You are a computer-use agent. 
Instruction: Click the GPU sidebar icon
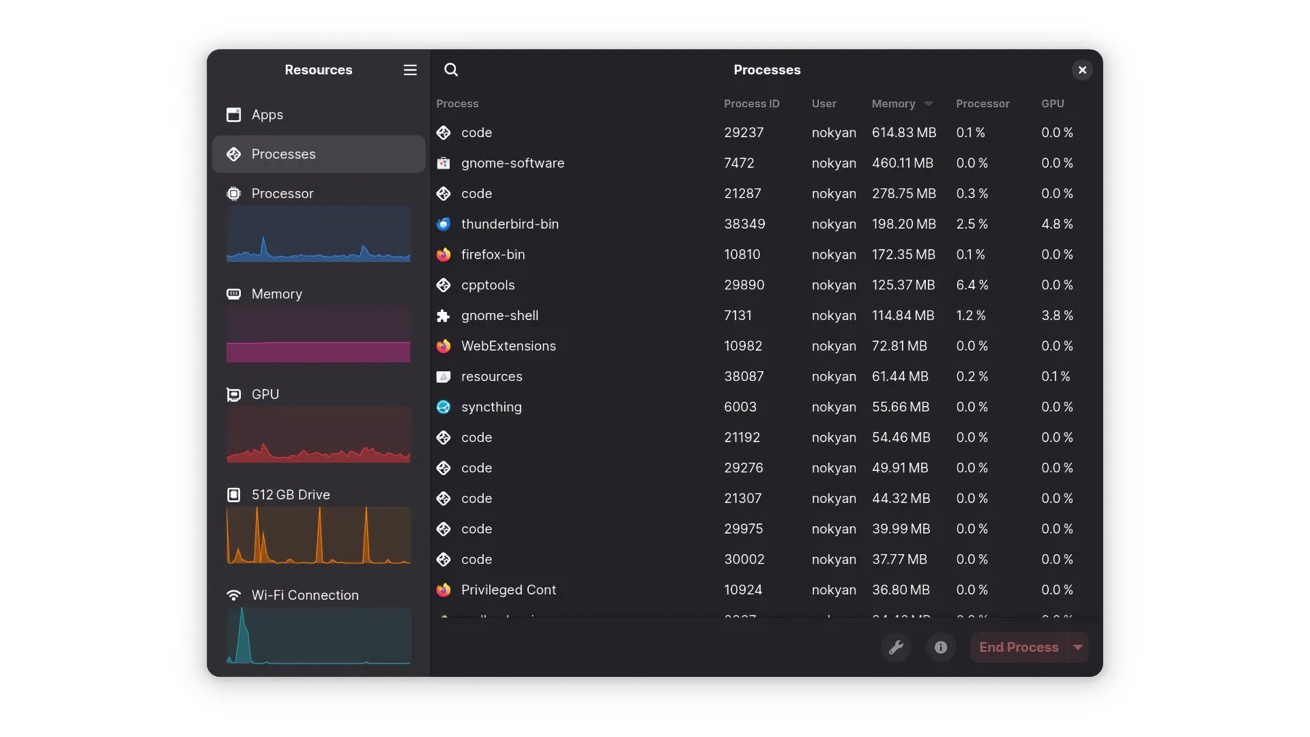point(233,394)
